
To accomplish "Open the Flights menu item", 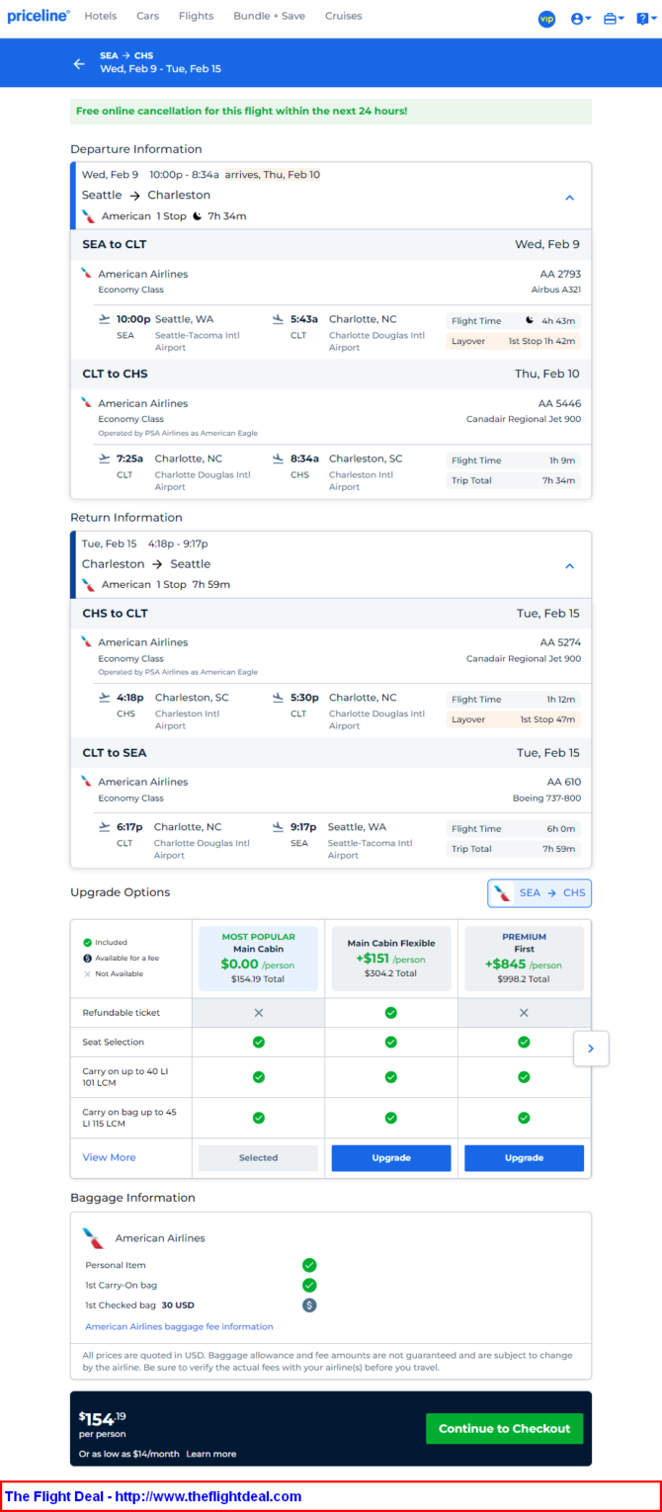I will pyautogui.click(x=196, y=16).
